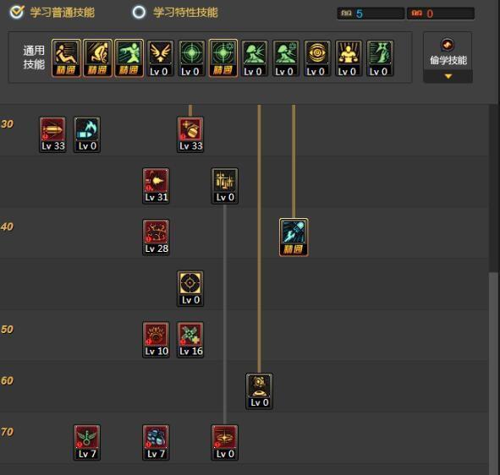Screen dimensions: 500x475
Task: Click the blue flame bullet skill Lv 0
Action: [87, 134]
